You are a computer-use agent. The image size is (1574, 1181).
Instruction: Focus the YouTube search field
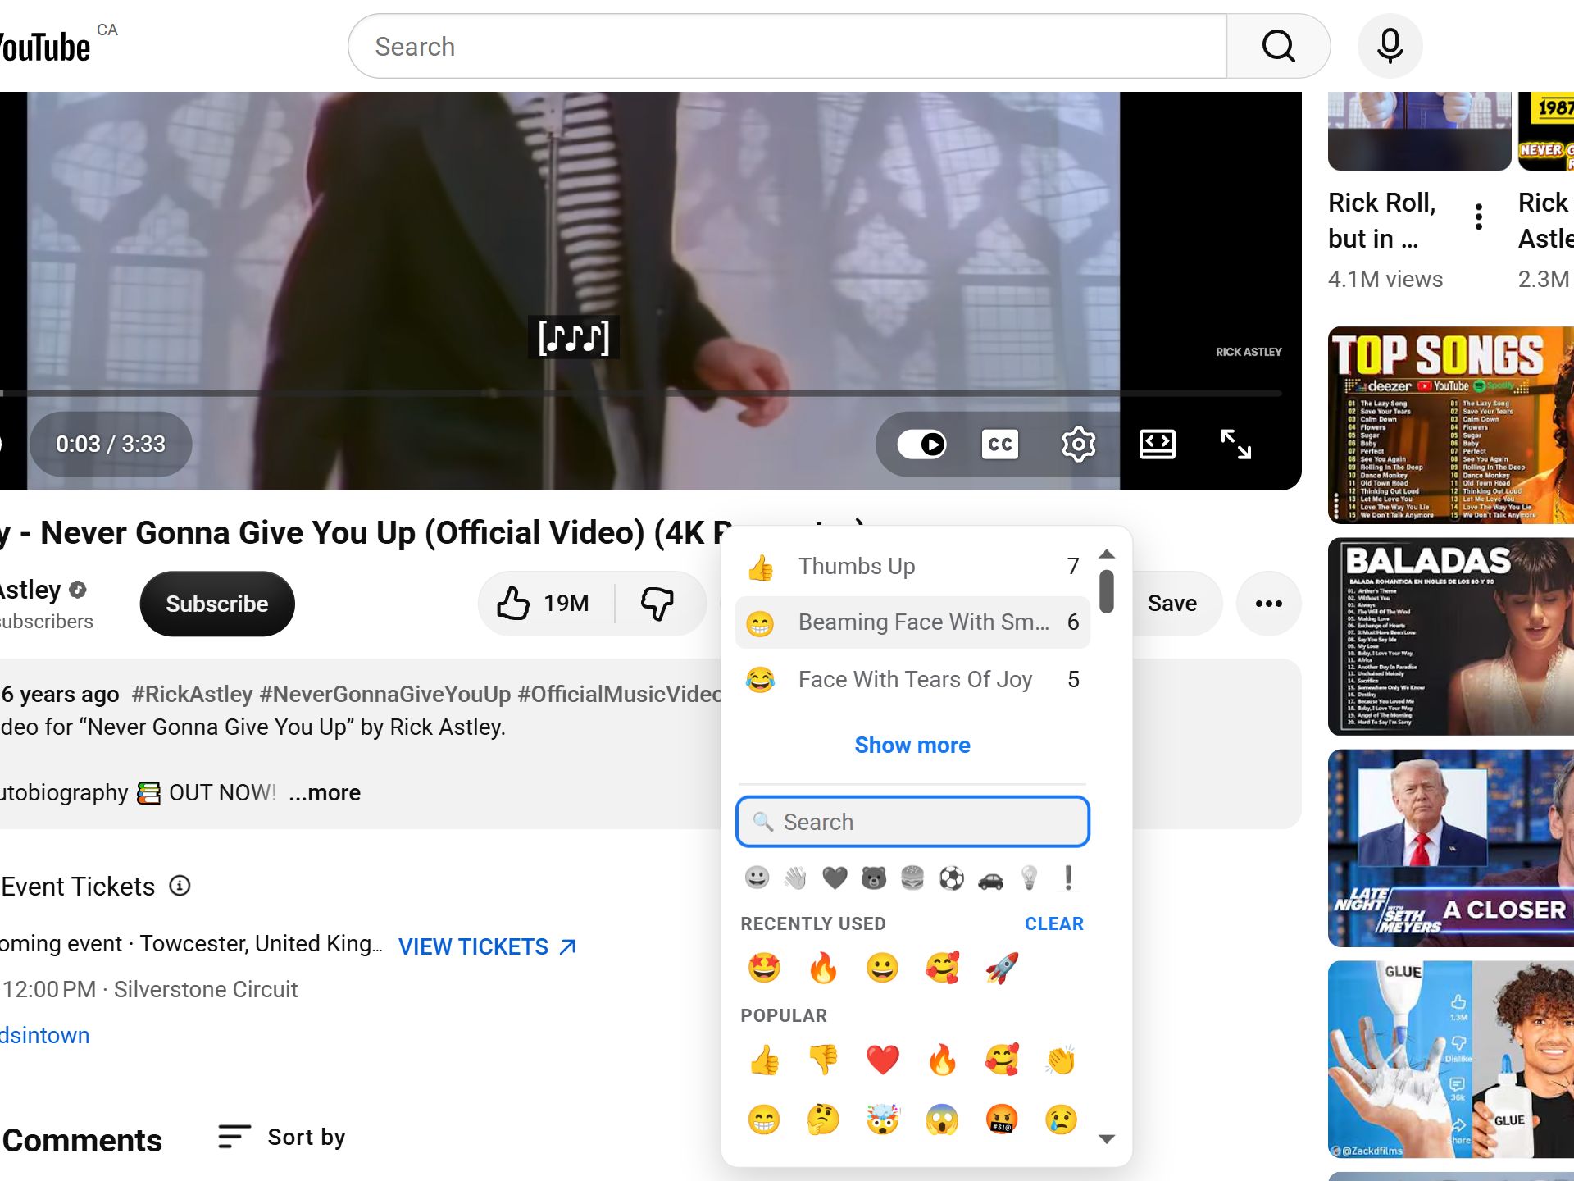tap(787, 47)
